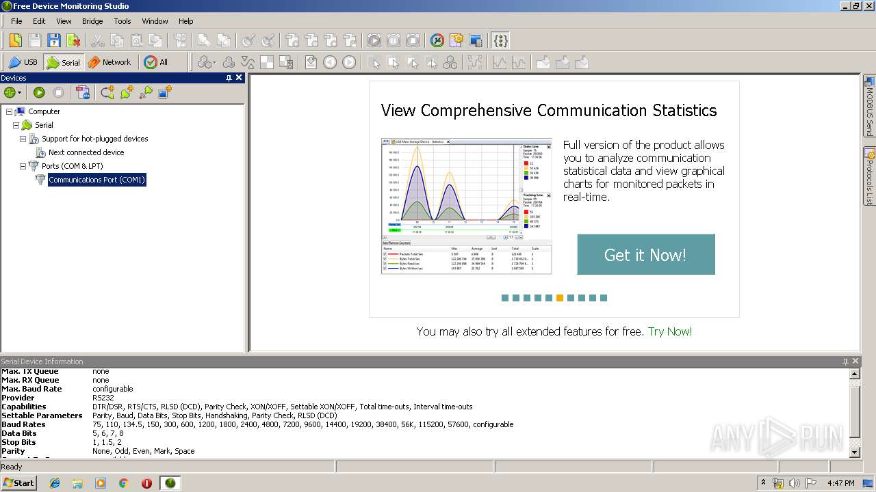Open the MODBUS Send side tab
876x492 pixels.
point(869,106)
